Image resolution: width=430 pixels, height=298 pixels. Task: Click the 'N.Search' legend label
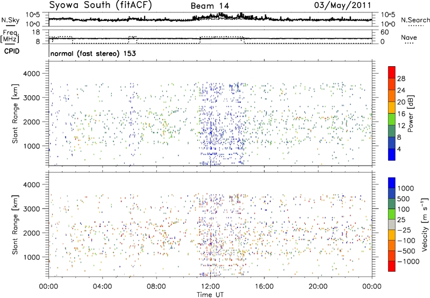coord(415,20)
